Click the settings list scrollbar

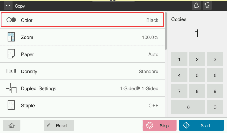tap(166, 32)
